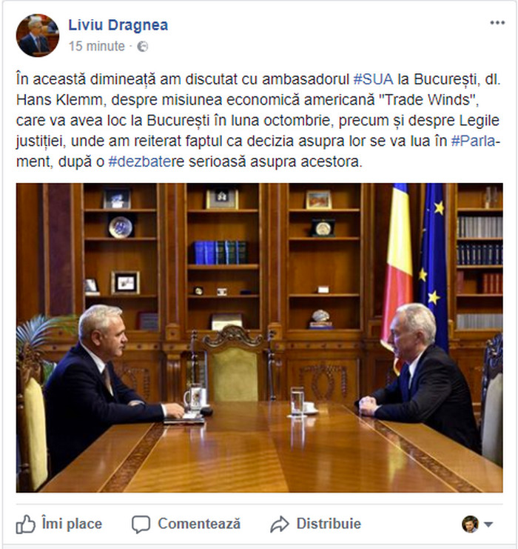Open the meeting photo attachment

260,338
